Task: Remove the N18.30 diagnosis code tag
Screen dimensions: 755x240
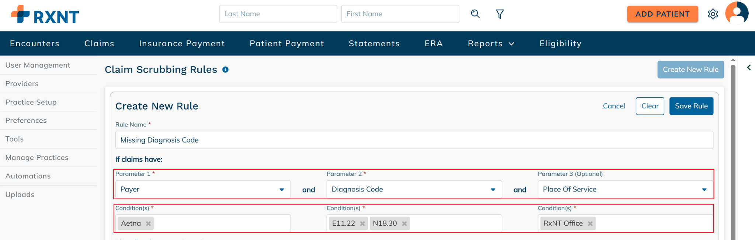Action: click(x=404, y=223)
